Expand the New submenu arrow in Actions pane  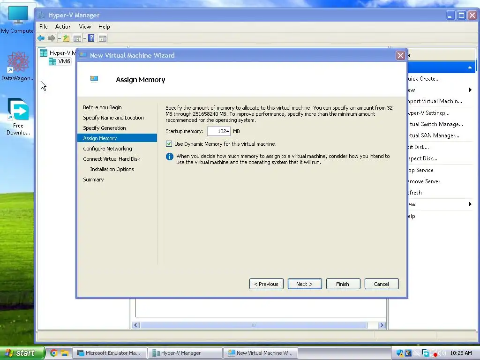[470, 90]
